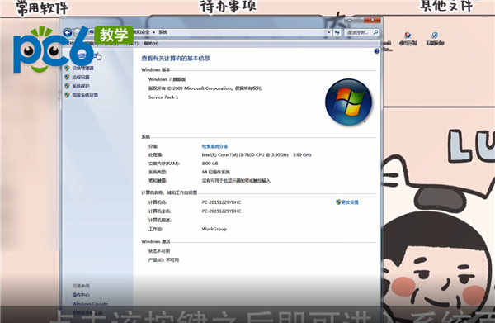Open the Windows Update link
The height and width of the screenshot is (323, 495).
pyautogui.click(x=90, y=304)
